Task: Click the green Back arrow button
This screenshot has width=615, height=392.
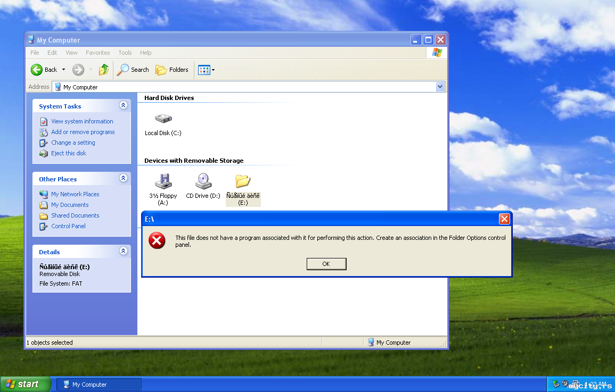Action: 37,70
